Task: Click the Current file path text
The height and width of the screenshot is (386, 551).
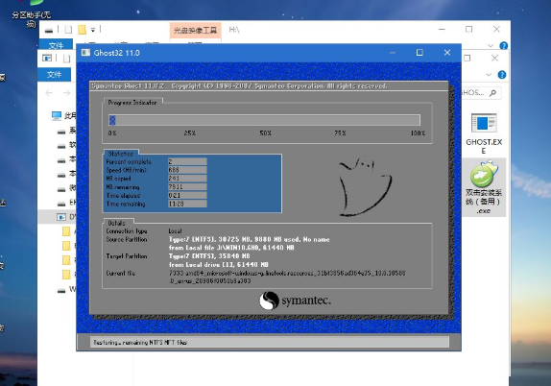Action: [287, 277]
